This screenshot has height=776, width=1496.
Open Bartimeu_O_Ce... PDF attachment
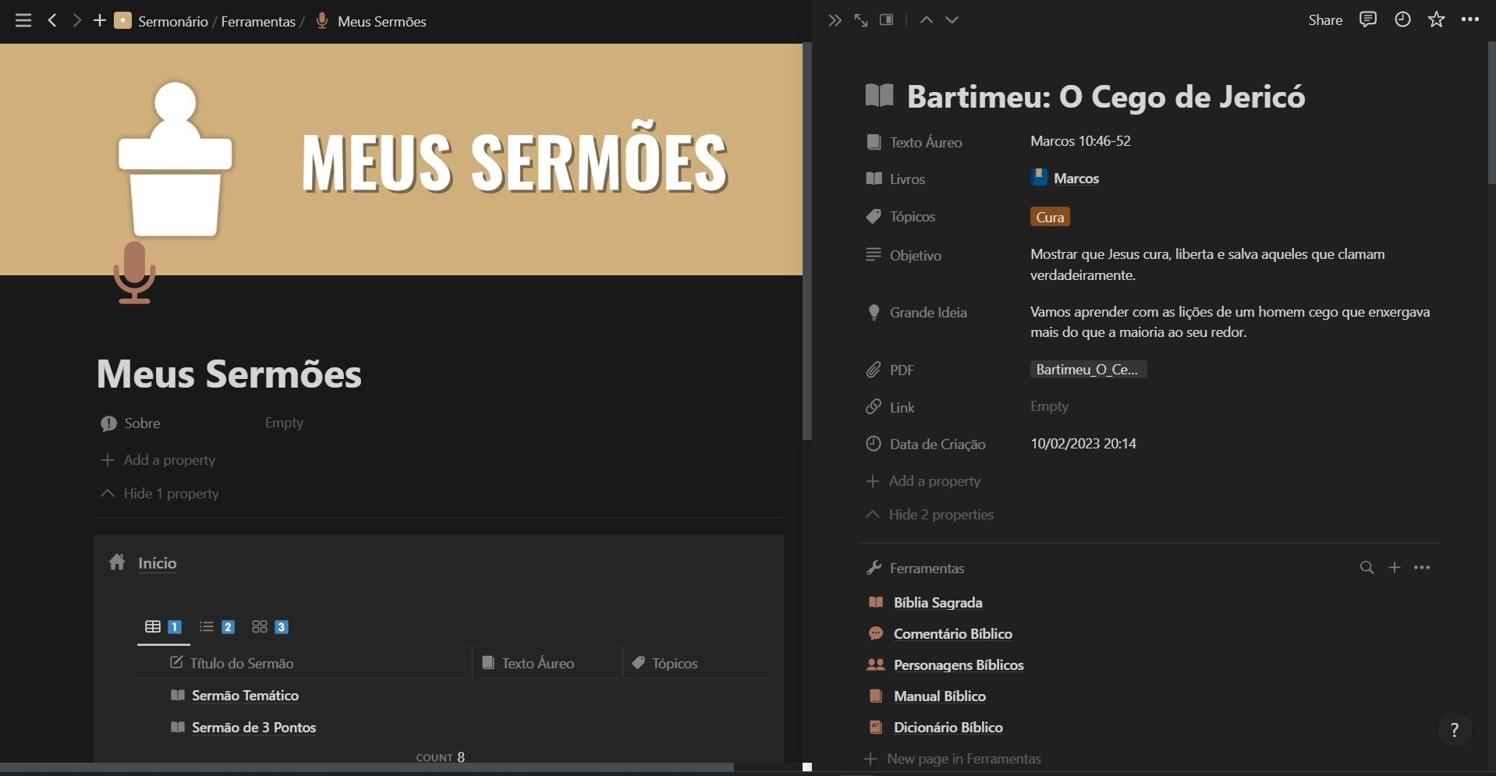pyautogui.click(x=1088, y=370)
